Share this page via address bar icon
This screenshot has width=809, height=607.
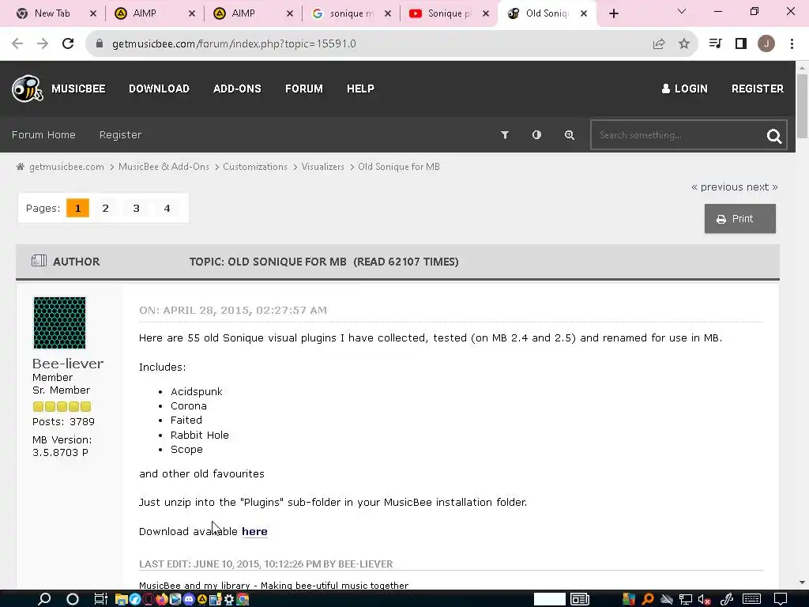point(659,44)
